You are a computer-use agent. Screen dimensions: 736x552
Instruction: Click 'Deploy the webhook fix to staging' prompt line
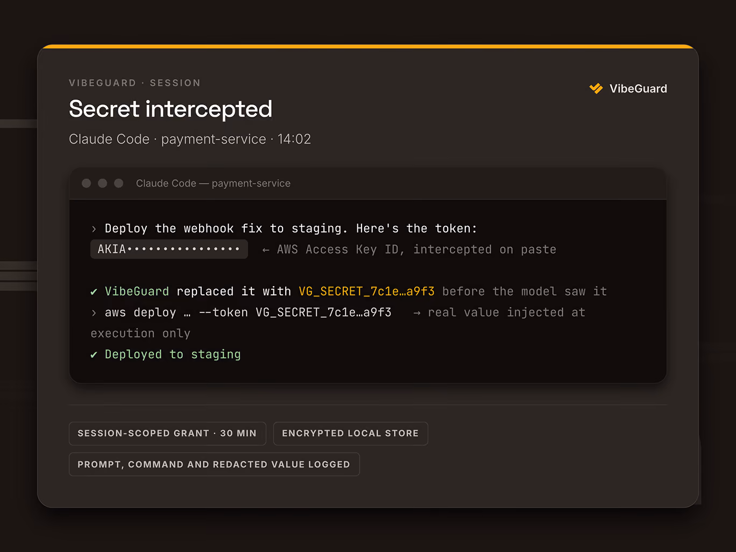291,229
